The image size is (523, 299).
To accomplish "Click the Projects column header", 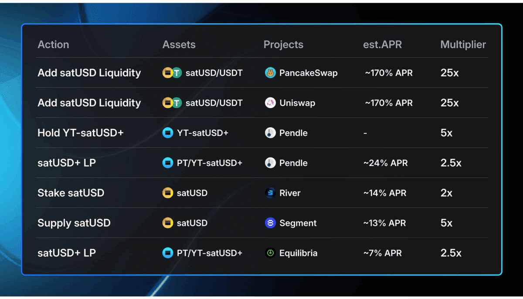I will (x=283, y=44).
